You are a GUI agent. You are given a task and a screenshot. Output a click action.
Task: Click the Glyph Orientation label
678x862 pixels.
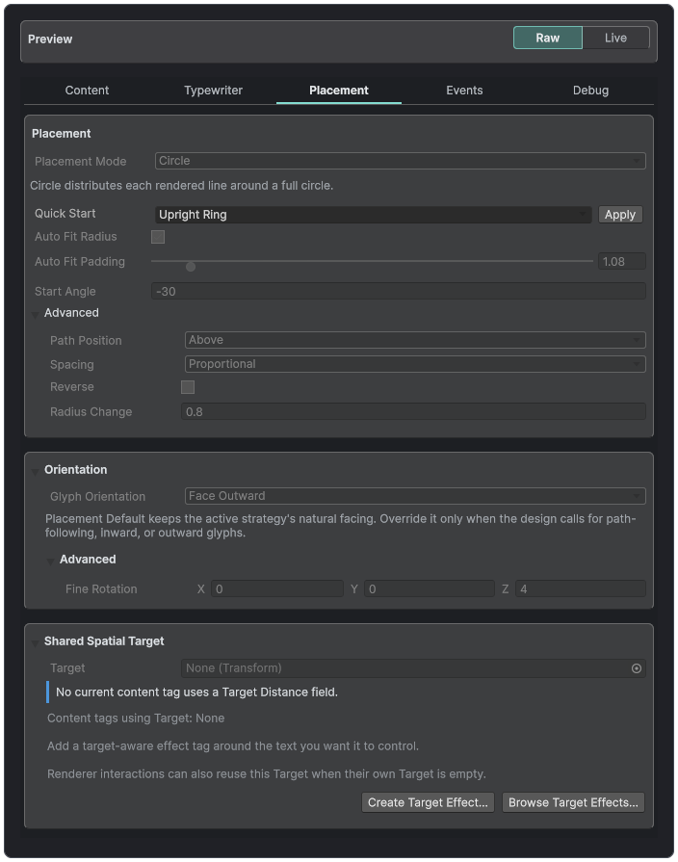(x=98, y=496)
